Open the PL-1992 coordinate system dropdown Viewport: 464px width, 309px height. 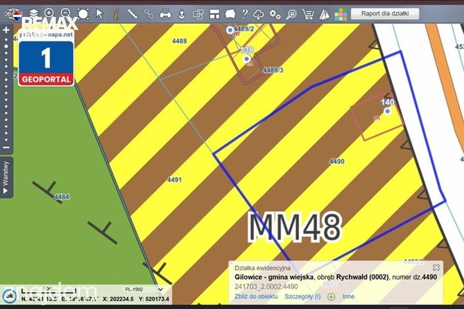[x=143, y=289]
